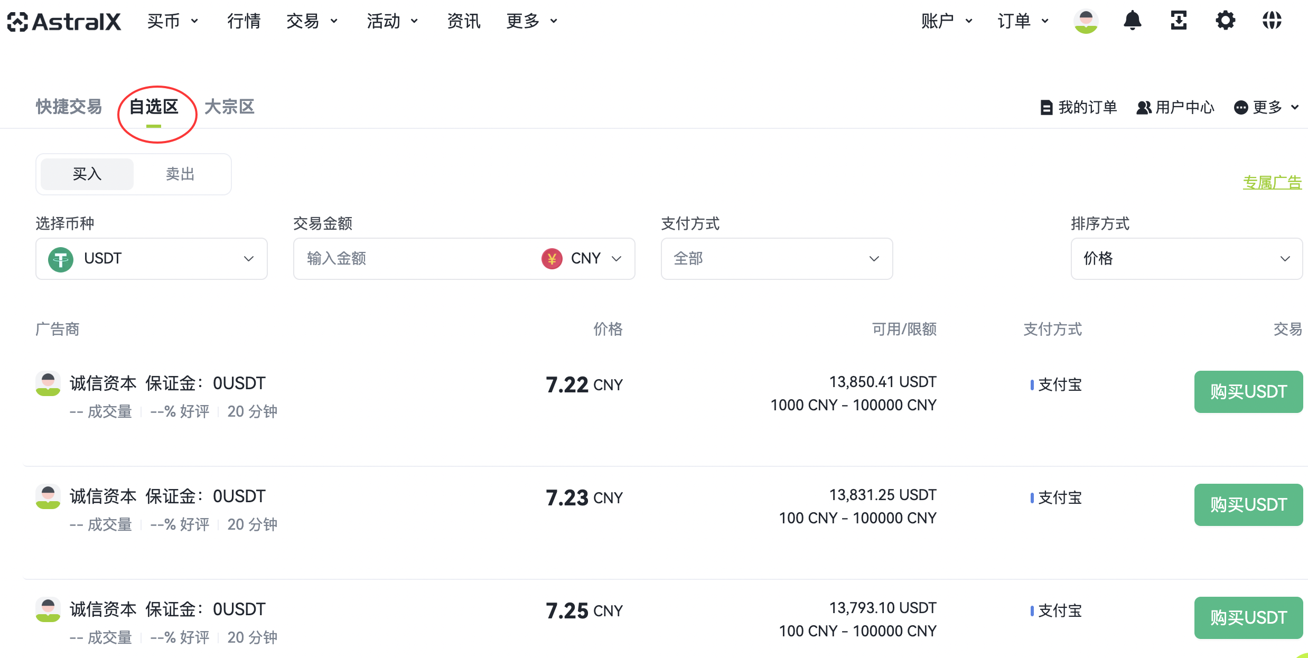Open 用户中心 link
The width and height of the screenshot is (1308, 658).
[1175, 107]
